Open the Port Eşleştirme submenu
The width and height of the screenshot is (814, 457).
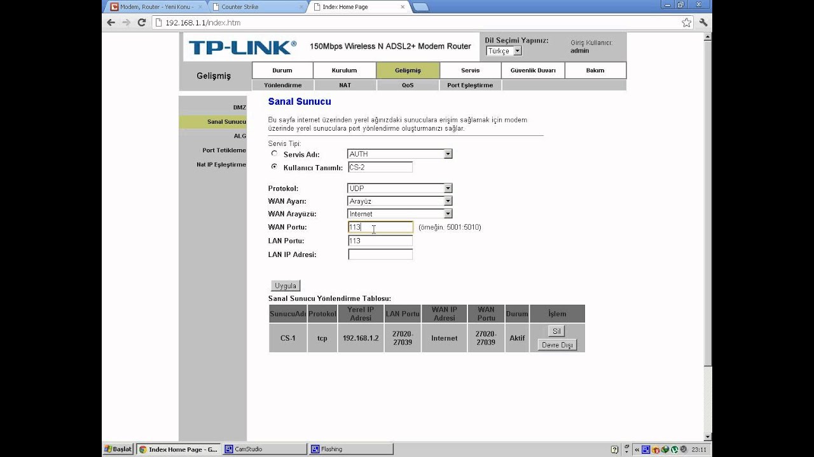[x=470, y=85]
